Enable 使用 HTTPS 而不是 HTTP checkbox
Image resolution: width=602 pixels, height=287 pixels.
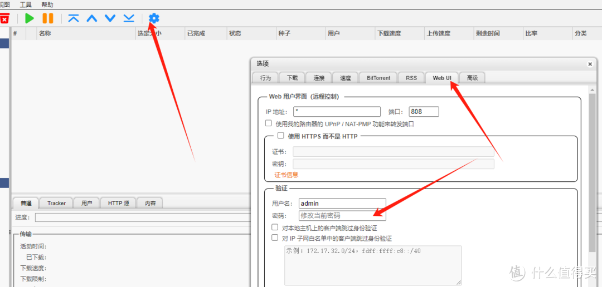point(280,136)
